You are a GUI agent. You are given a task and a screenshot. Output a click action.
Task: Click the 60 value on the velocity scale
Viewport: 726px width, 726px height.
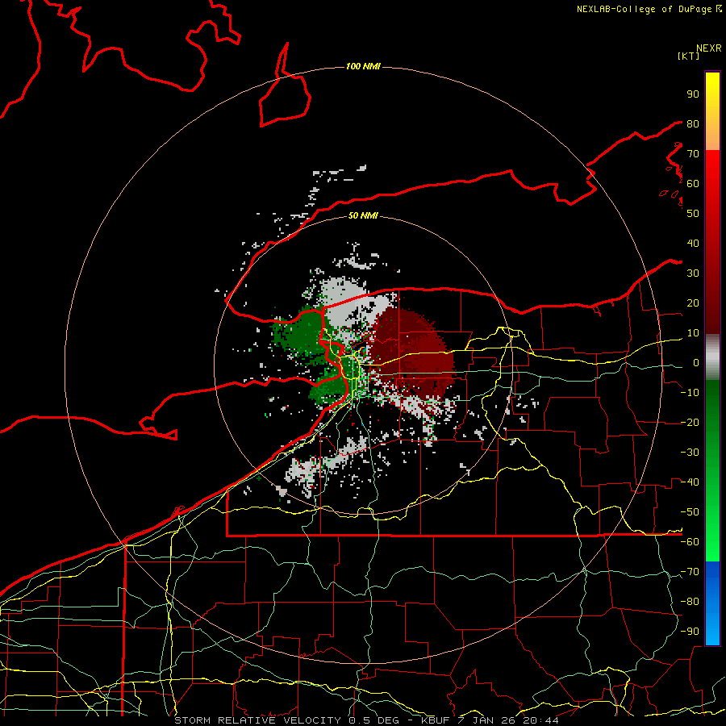point(693,184)
